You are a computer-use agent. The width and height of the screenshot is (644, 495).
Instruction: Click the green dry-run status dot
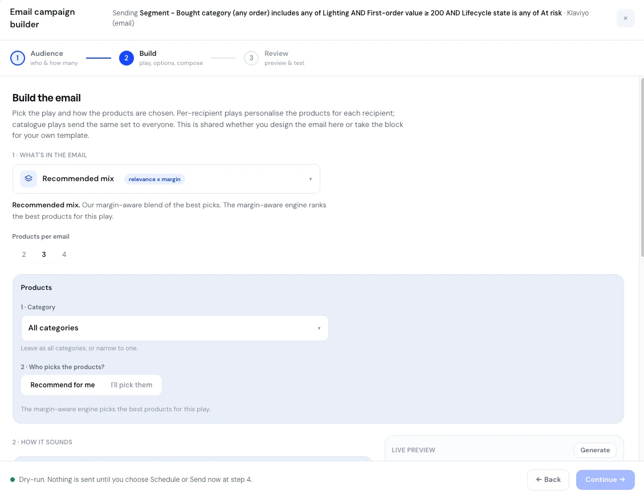[13, 480]
